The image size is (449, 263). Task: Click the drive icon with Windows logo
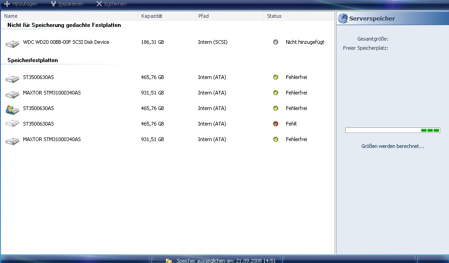pos(12,109)
